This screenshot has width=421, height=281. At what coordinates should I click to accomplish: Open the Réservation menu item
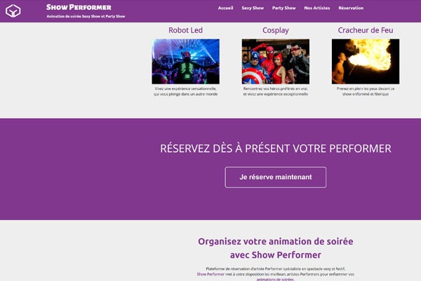point(351,8)
